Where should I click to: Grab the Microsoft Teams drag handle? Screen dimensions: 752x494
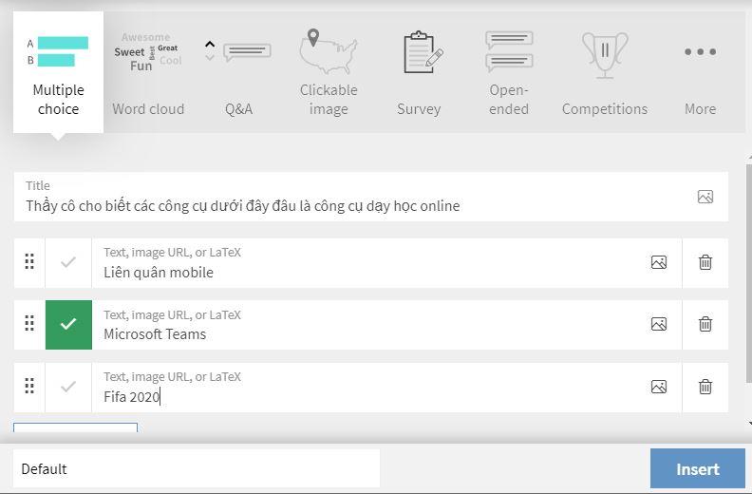pyautogui.click(x=29, y=324)
